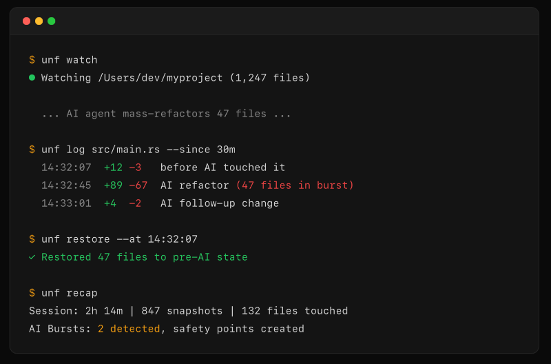551x364 pixels.
Task: Click 'AI follow-up change' log entry
Action: pyautogui.click(x=220, y=203)
